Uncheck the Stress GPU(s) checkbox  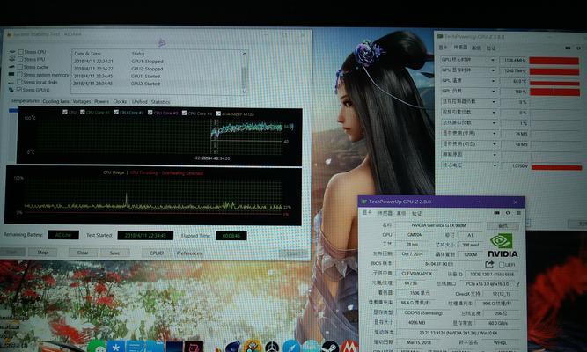click(x=20, y=90)
